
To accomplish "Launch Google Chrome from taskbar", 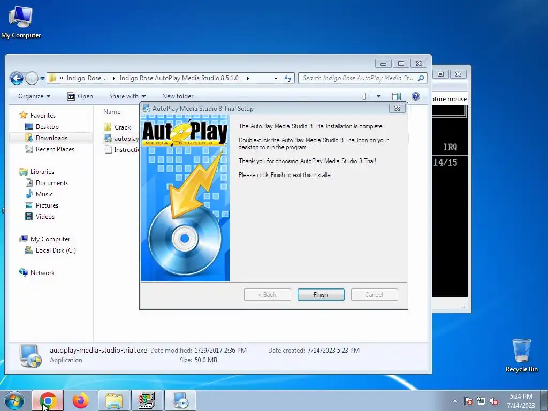I will click(48, 400).
